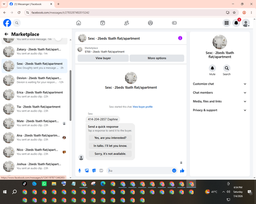Screen dimensions: 256x204
Task: Send quick reply 'Yes, are you interested?'
Action: (x=110, y=138)
